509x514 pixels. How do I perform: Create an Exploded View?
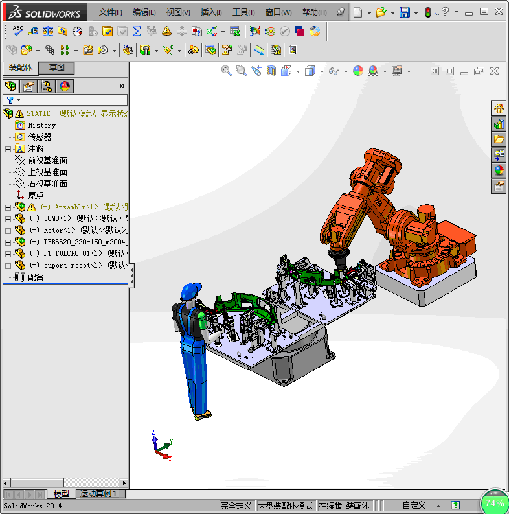pos(227,50)
